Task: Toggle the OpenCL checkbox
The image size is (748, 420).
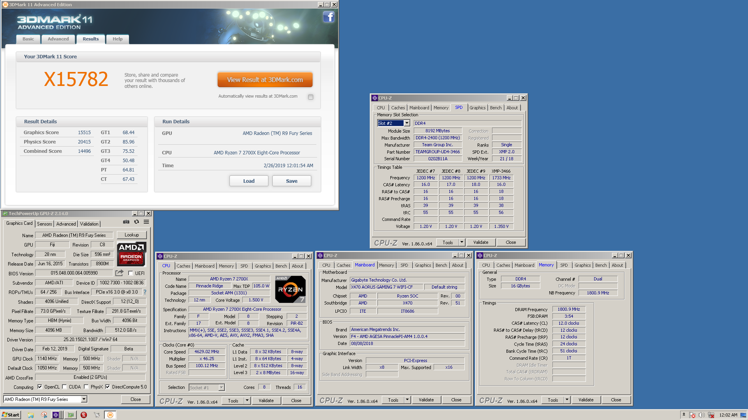Action: [40, 387]
